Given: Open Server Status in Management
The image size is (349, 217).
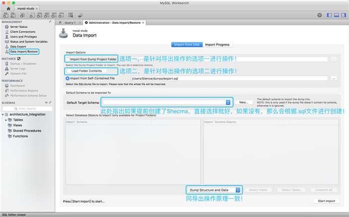Looking at the screenshot, I should [x=19, y=27].
